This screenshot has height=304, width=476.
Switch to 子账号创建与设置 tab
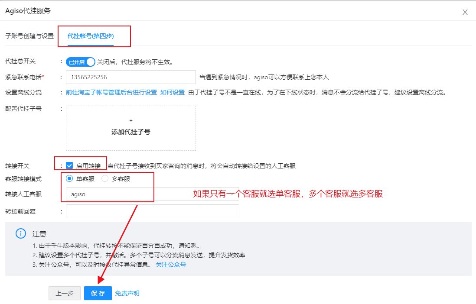29,36
